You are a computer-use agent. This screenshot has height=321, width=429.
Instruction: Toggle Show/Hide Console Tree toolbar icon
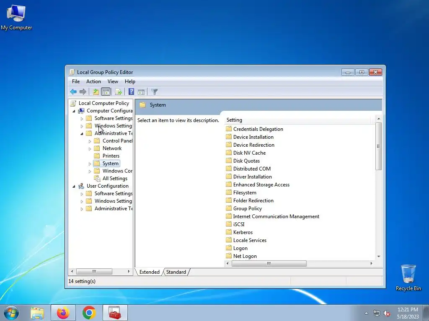click(106, 92)
